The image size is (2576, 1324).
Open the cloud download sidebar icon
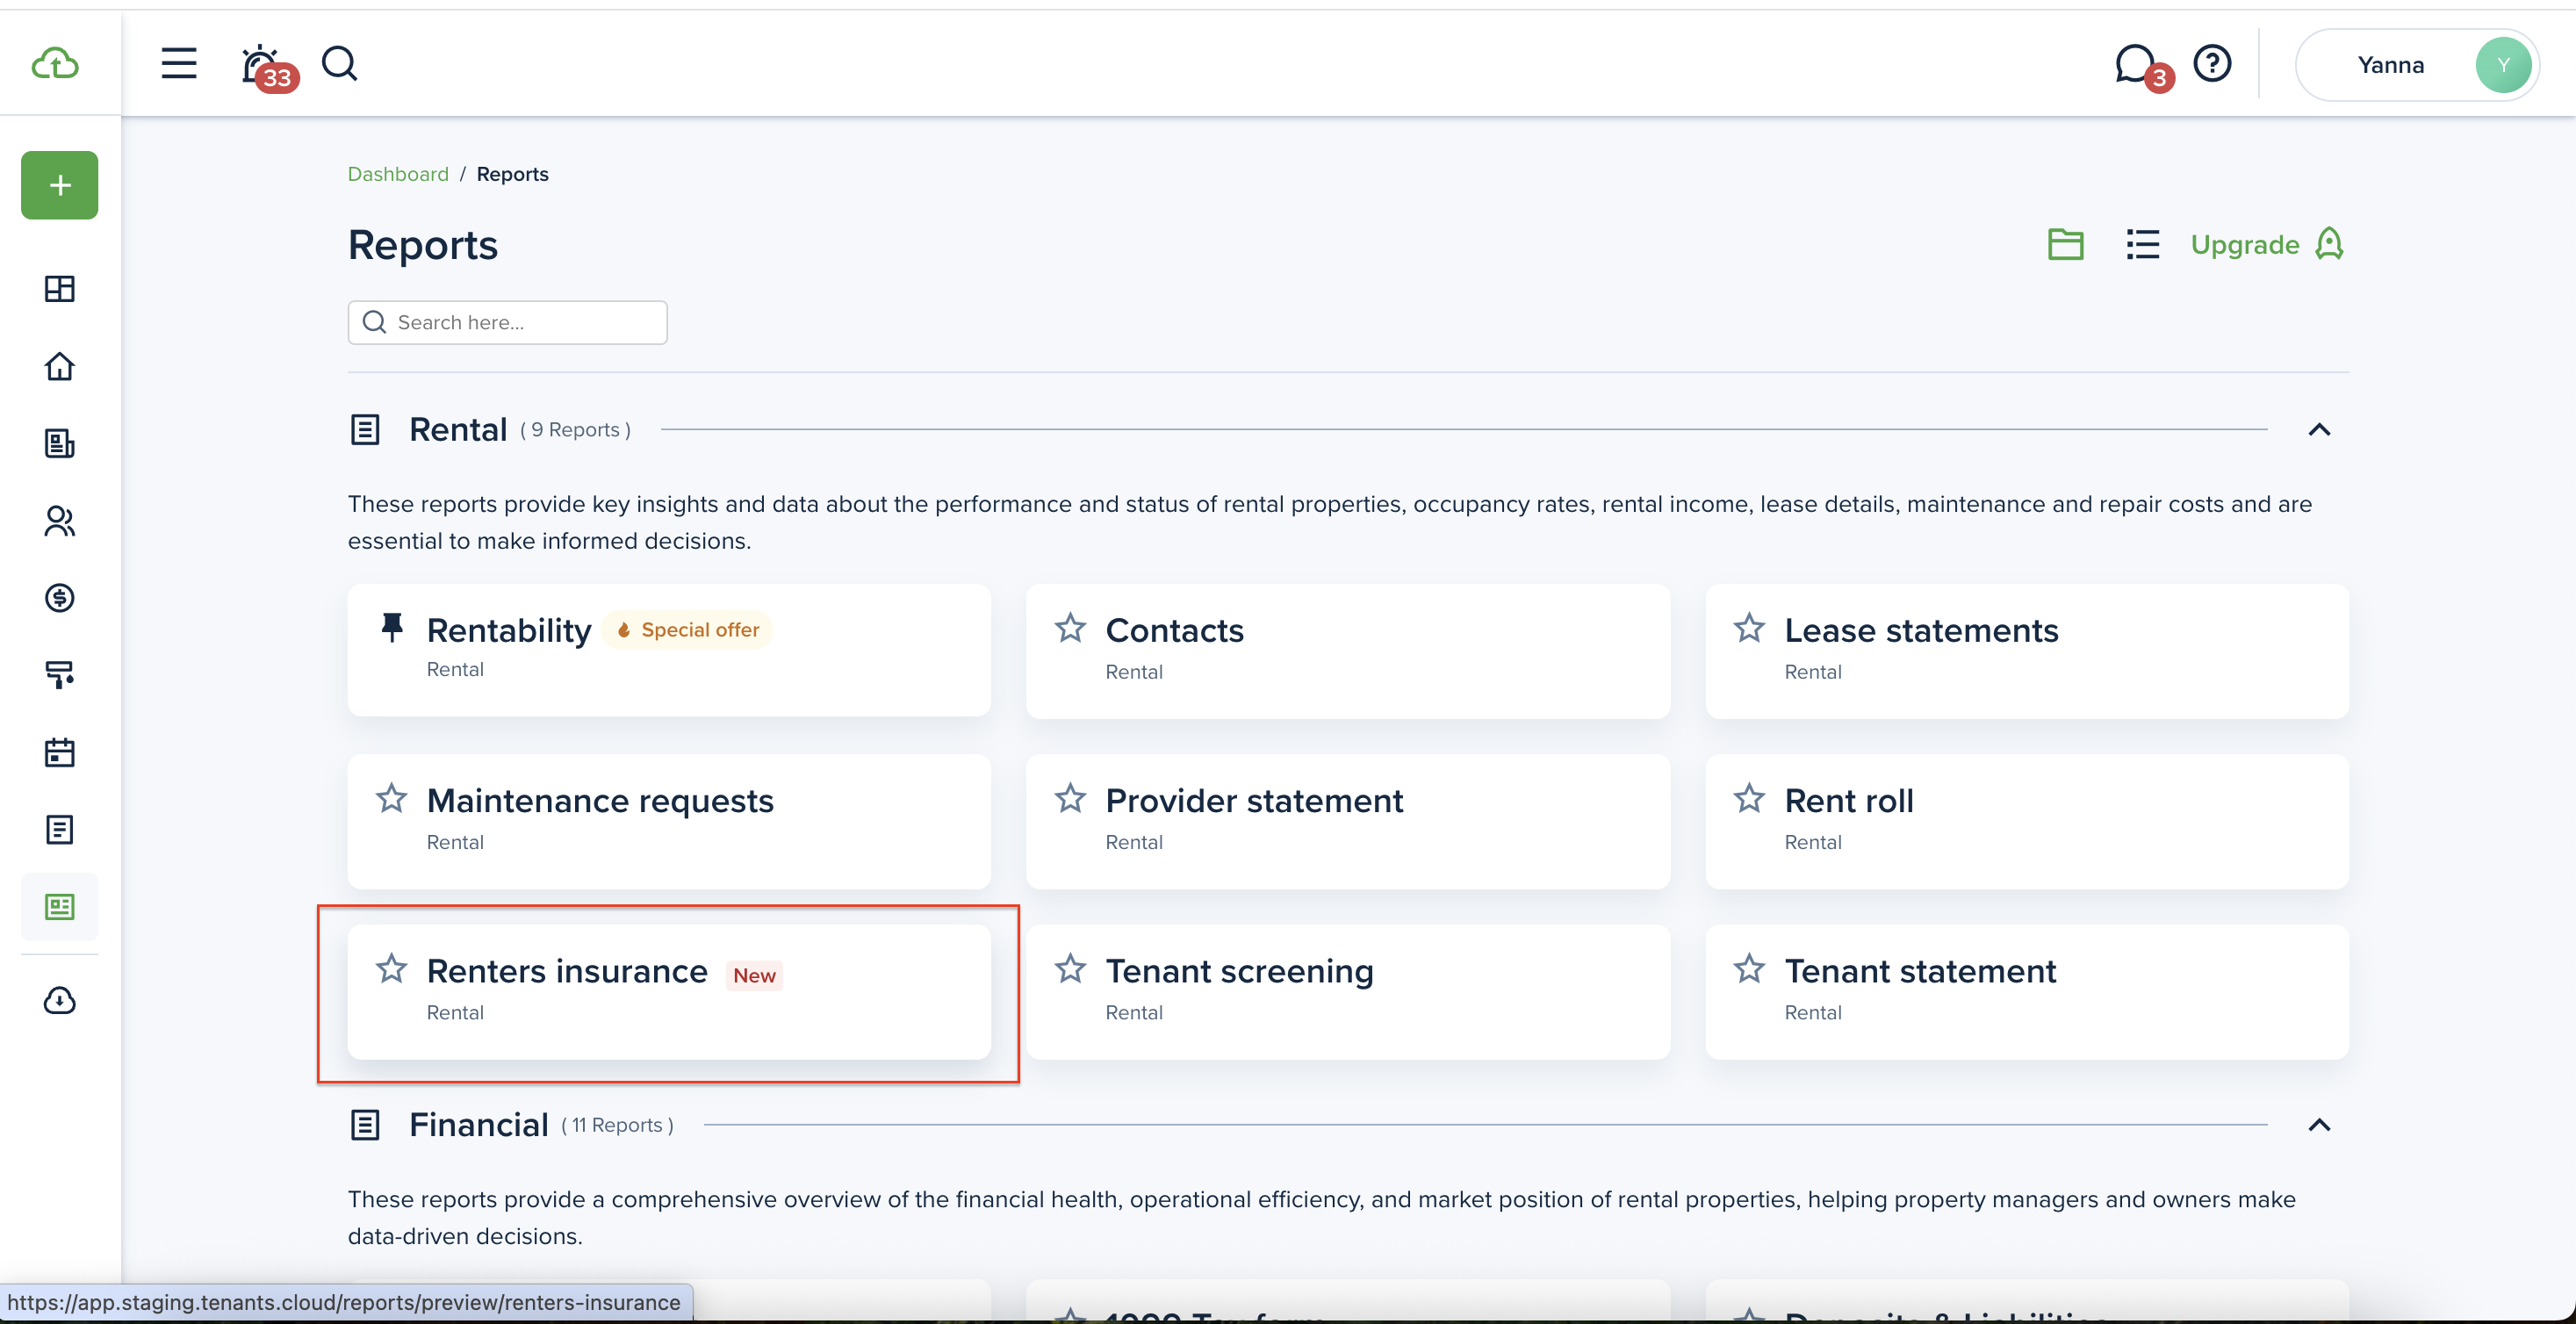[60, 1001]
